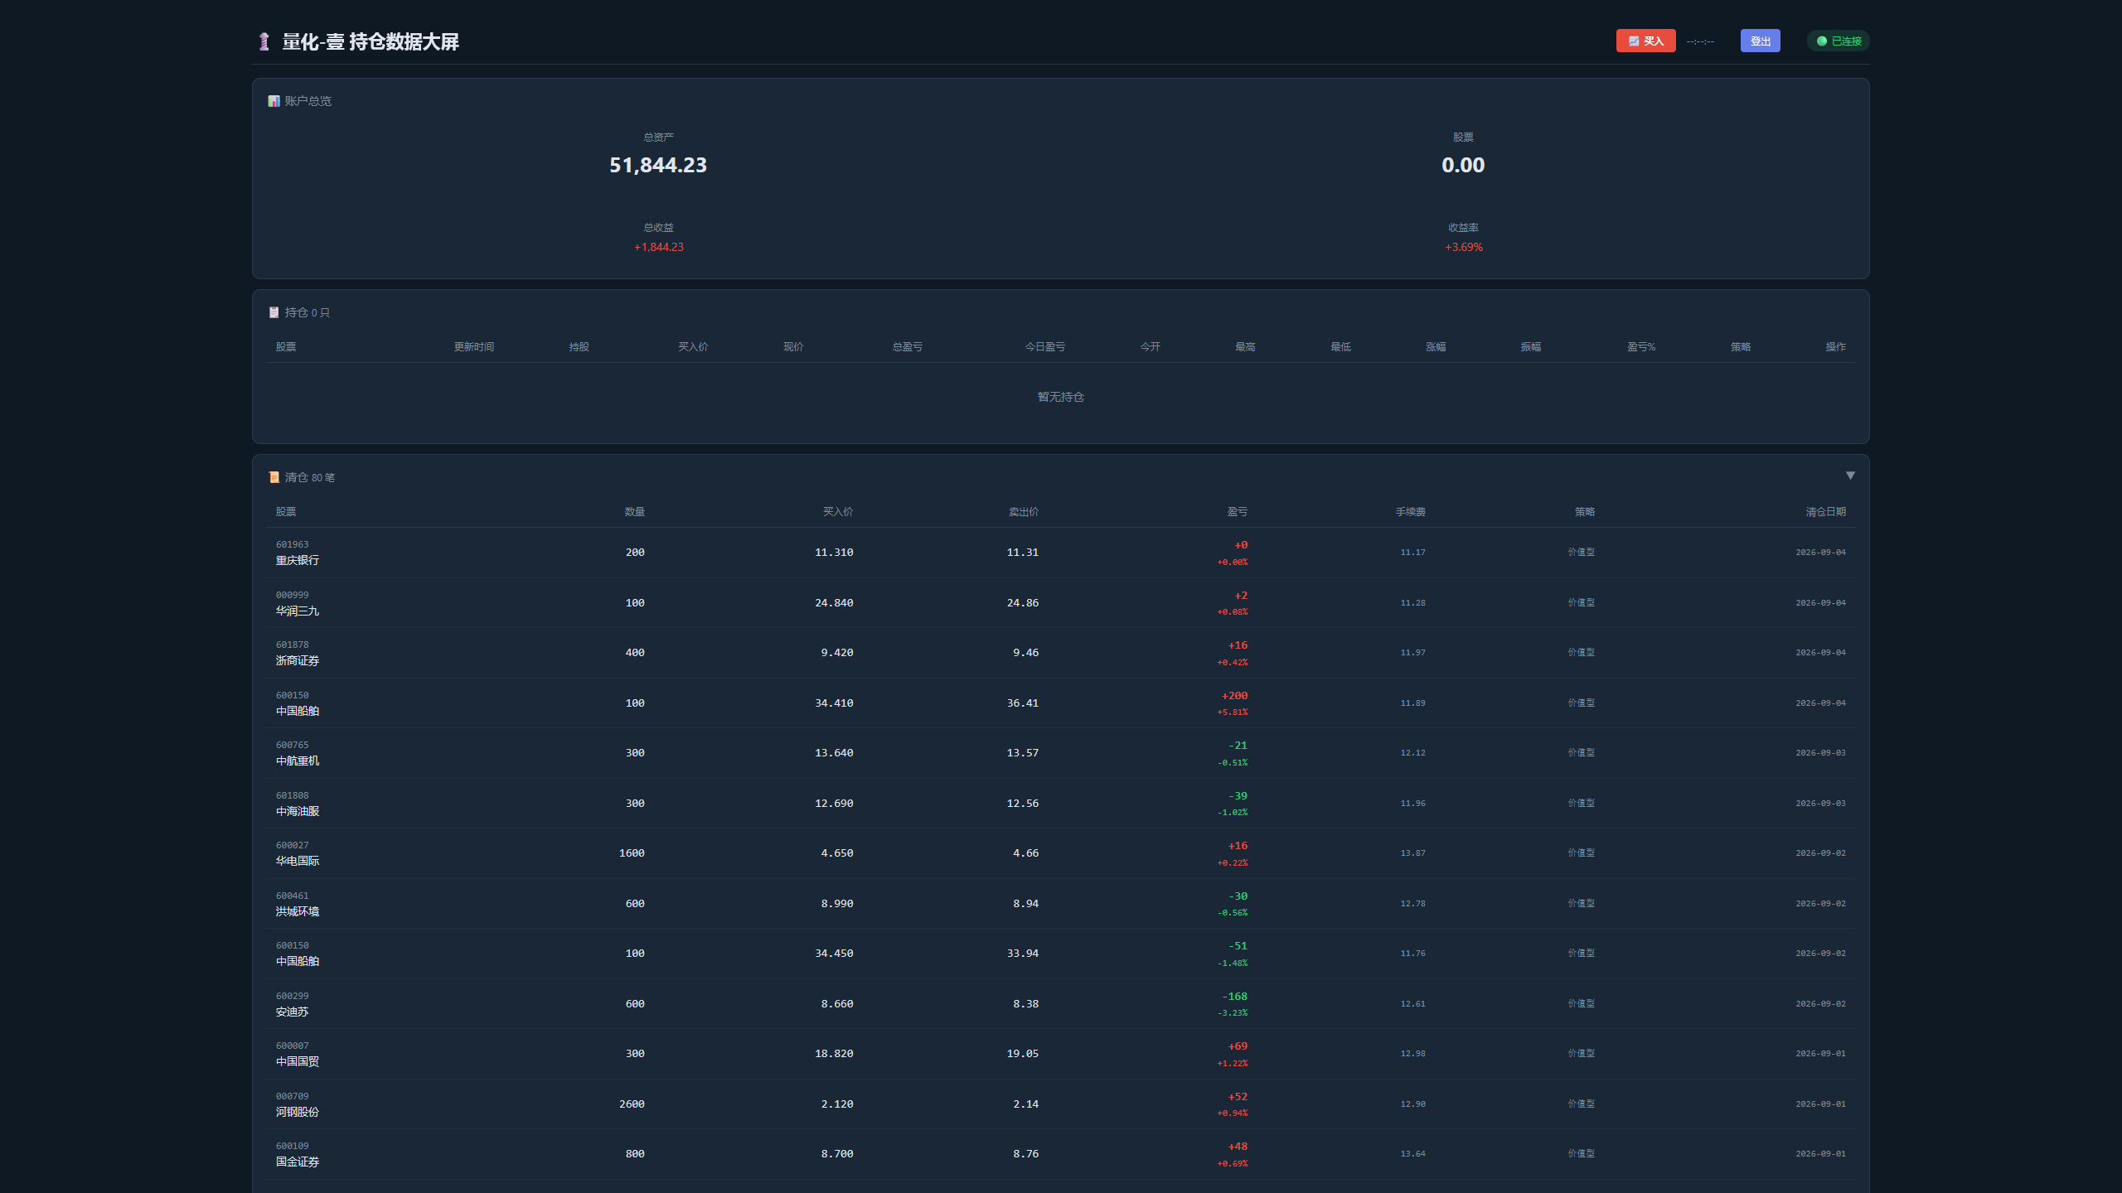Image resolution: width=2122 pixels, height=1193 pixels.
Task: Select the 中航重机 stock name
Action: pos(297,761)
